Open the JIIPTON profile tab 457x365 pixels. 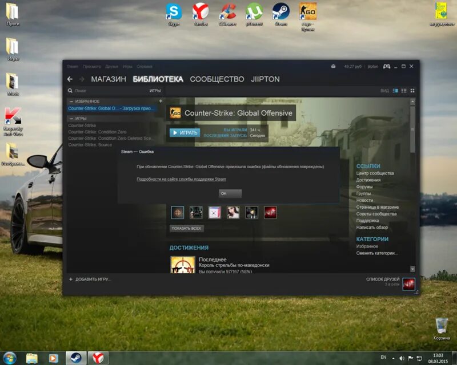[x=265, y=79]
